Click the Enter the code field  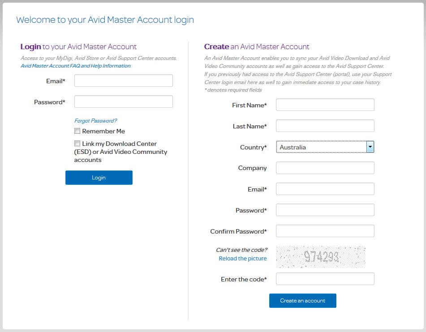tap(325, 279)
